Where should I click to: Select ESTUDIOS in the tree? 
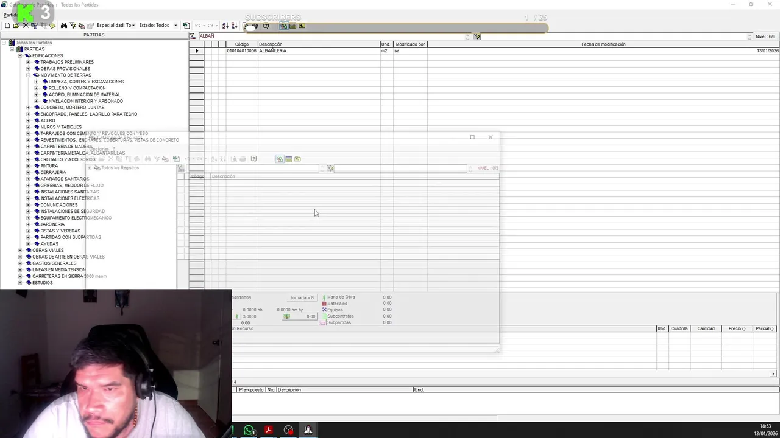pos(43,283)
